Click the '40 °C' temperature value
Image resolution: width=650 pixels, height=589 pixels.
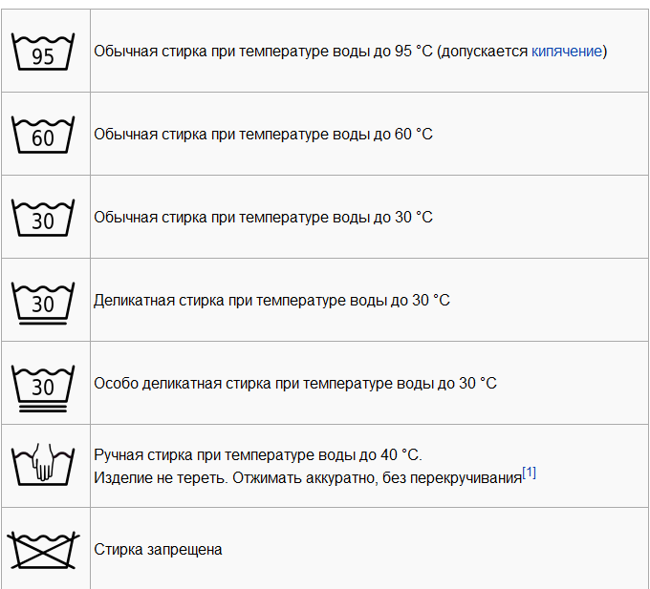(400, 455)
